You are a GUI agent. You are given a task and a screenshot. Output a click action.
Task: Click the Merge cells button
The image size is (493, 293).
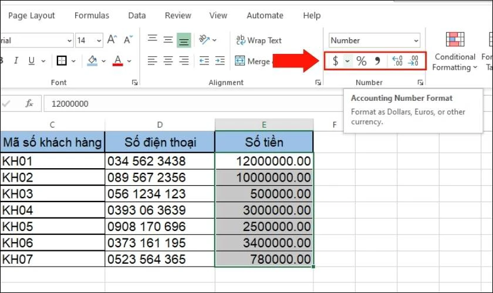coord(252,61)
